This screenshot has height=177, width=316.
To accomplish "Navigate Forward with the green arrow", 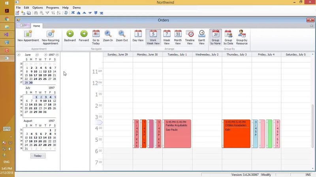I will 84,36.
